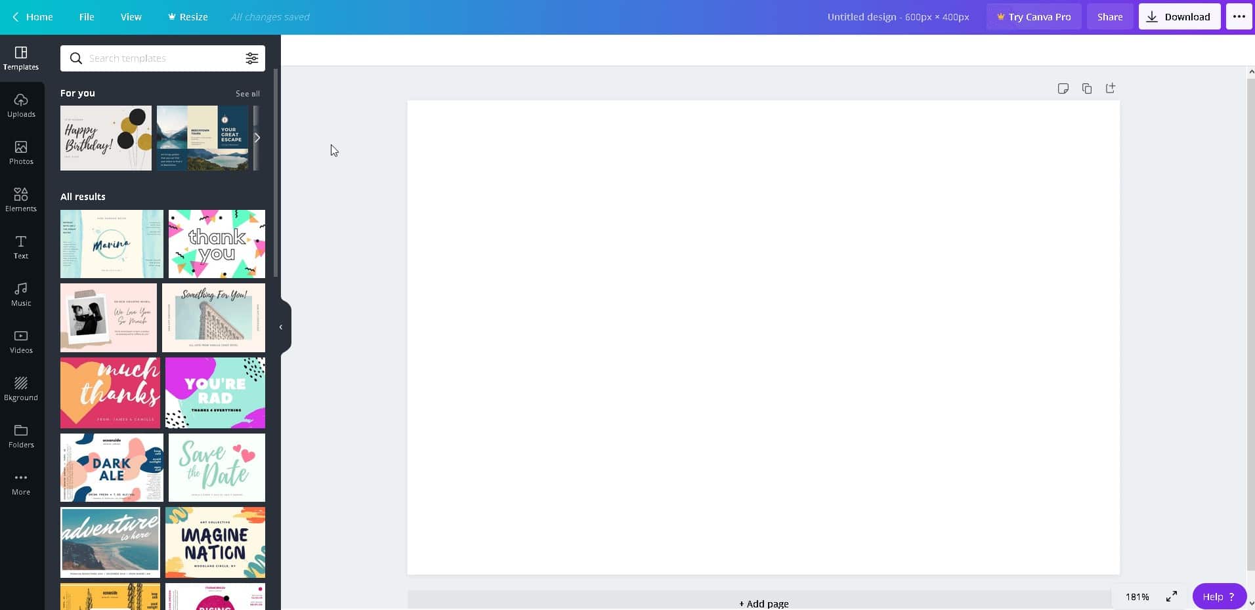Open the Templates sidebar panel
1255x610 pixels.
(x=21, y=58)
